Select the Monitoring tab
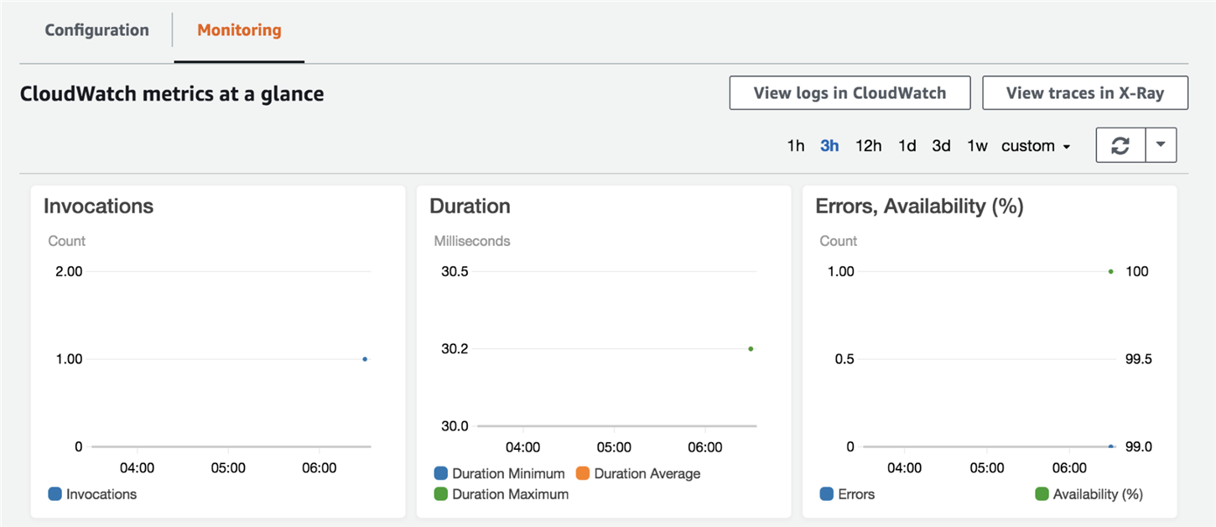Screen dimensions: 1216x527 pos(239,31)
